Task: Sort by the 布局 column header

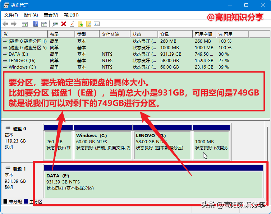Action: point(61,34)
